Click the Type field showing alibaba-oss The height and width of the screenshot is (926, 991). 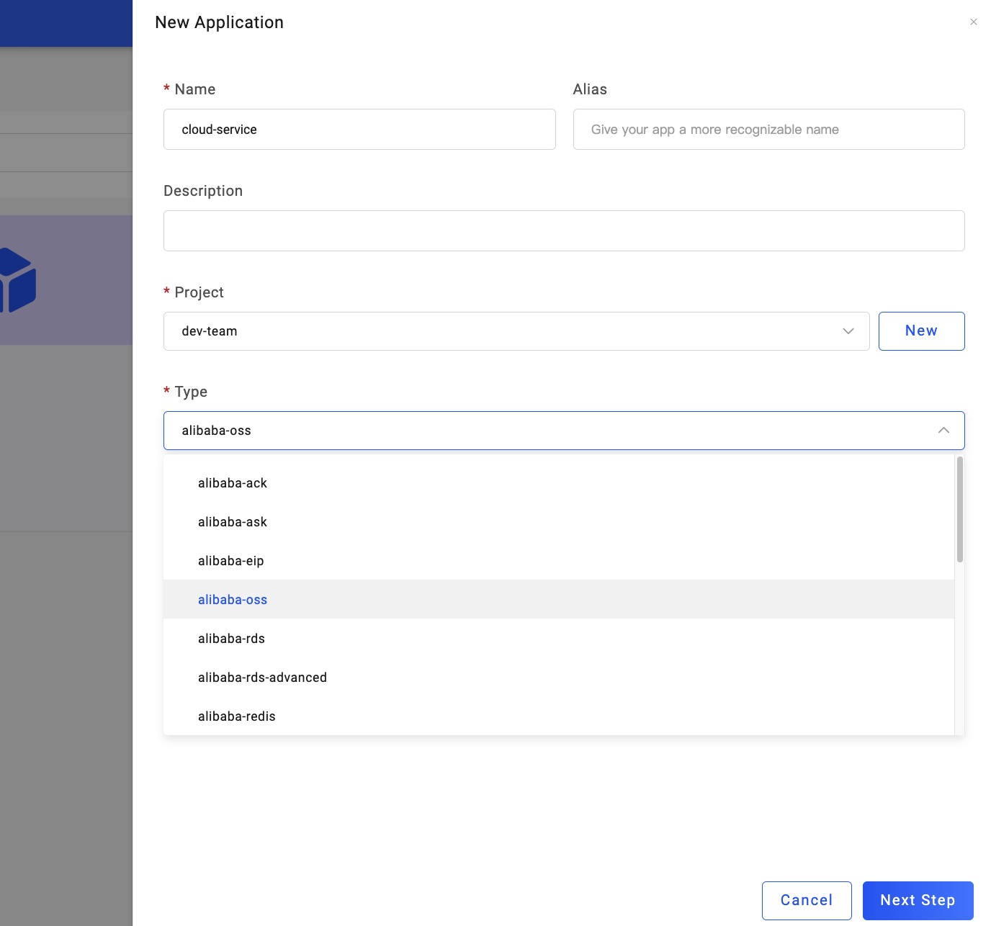[x=547, y=431]
